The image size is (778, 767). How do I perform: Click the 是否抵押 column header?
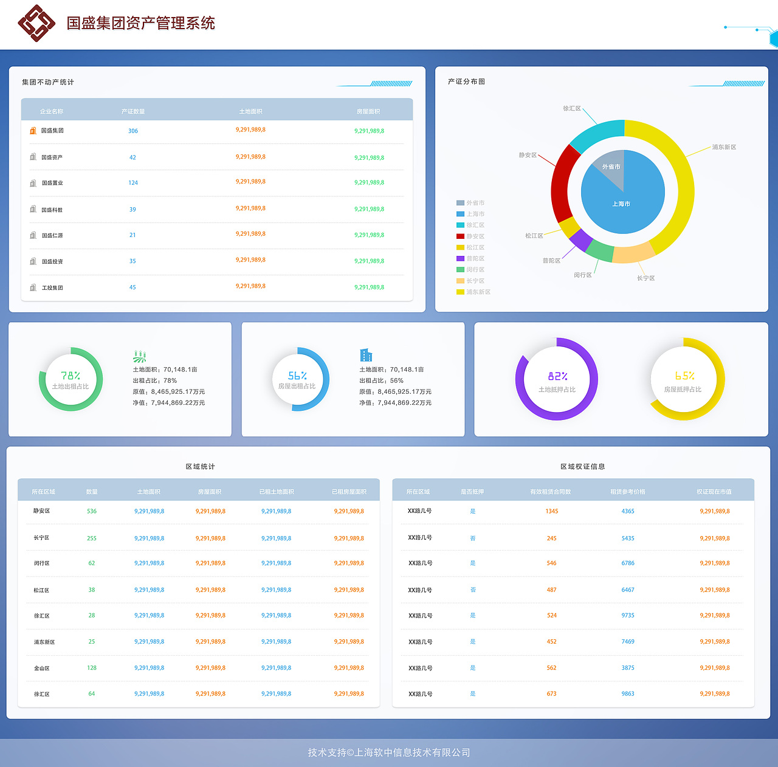point(472,492)
